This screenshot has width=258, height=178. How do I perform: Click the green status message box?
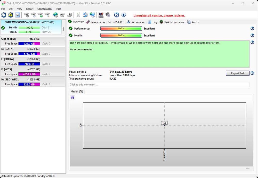[159, 54]
